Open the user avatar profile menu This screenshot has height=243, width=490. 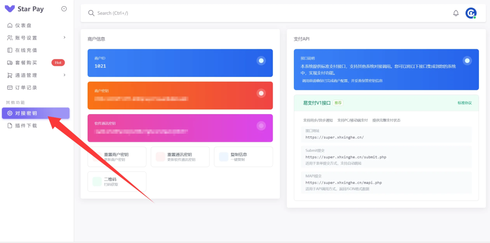[x=471, y=13]
